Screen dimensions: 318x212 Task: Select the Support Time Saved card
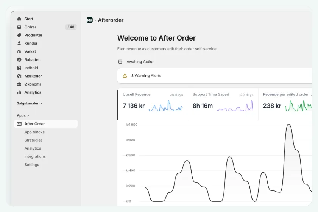[x=223, y=104]
